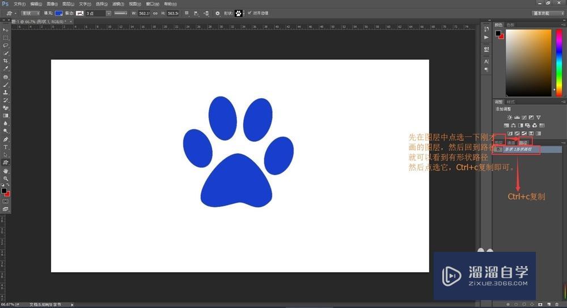
Task: Select the Pen tool
Action: click(6, 140)
